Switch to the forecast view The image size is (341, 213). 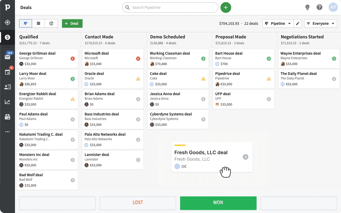click(51, 23)
